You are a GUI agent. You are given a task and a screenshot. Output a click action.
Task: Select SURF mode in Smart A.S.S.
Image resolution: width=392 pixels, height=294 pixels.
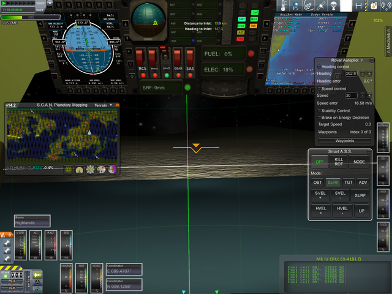coord(333,183)
